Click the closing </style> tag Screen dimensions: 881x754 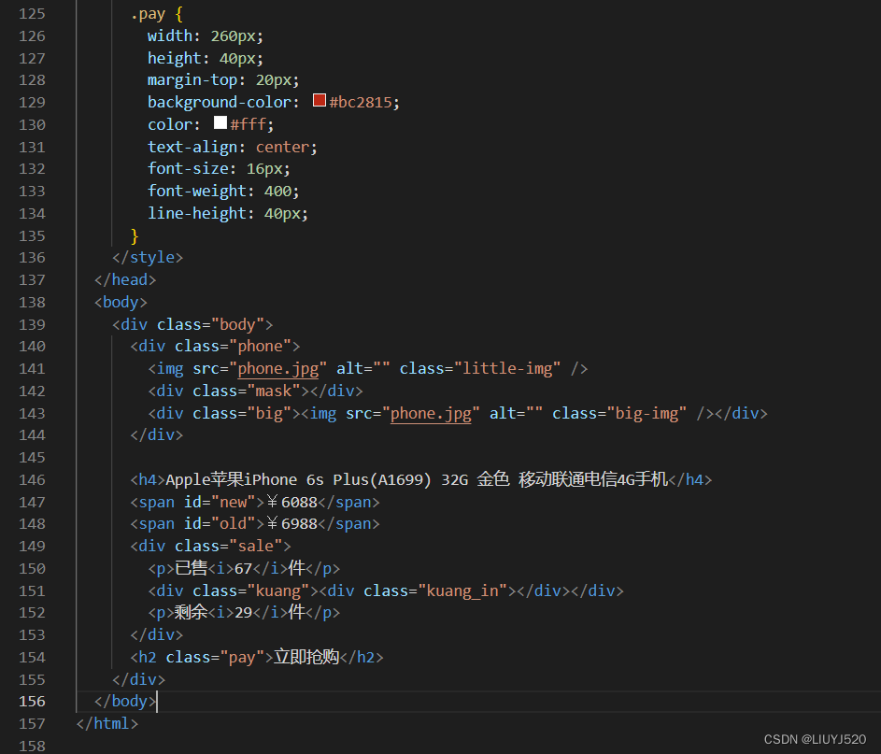pos(148,257)
